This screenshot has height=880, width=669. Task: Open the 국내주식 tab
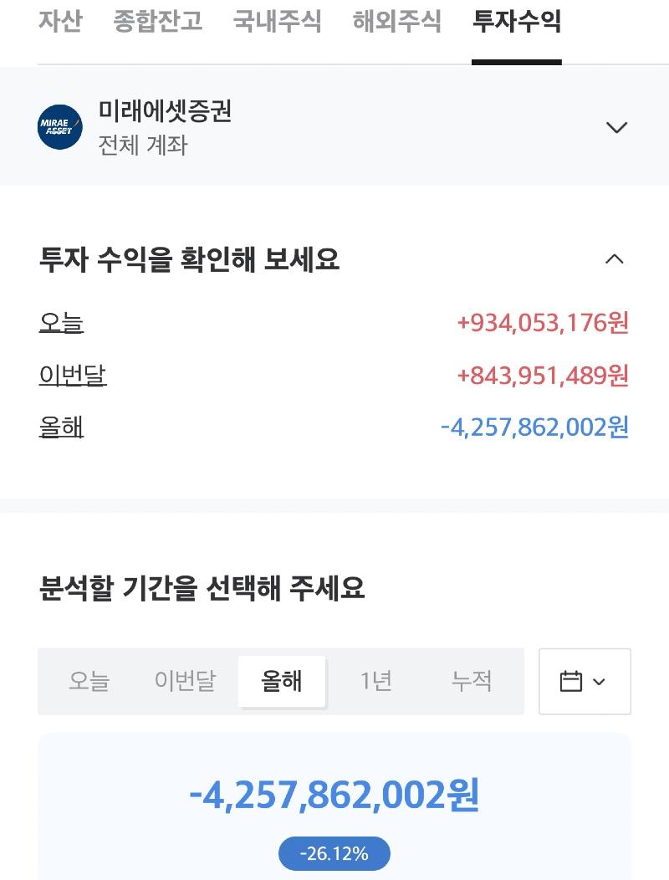click(x=278, y=21)
